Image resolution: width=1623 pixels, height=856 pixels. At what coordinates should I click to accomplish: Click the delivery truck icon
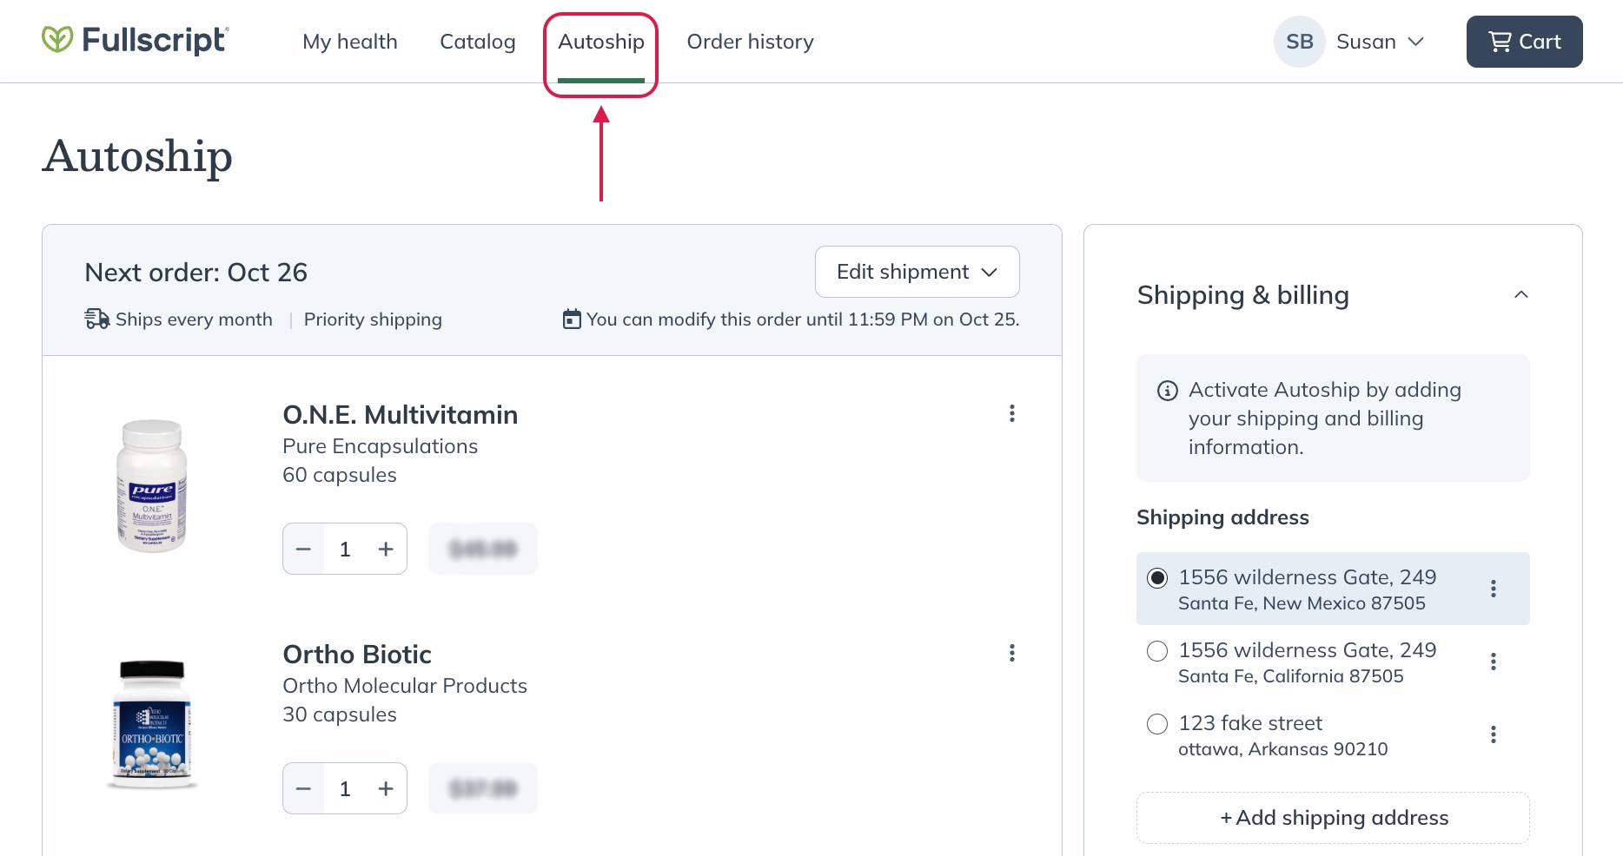[96, 319]
